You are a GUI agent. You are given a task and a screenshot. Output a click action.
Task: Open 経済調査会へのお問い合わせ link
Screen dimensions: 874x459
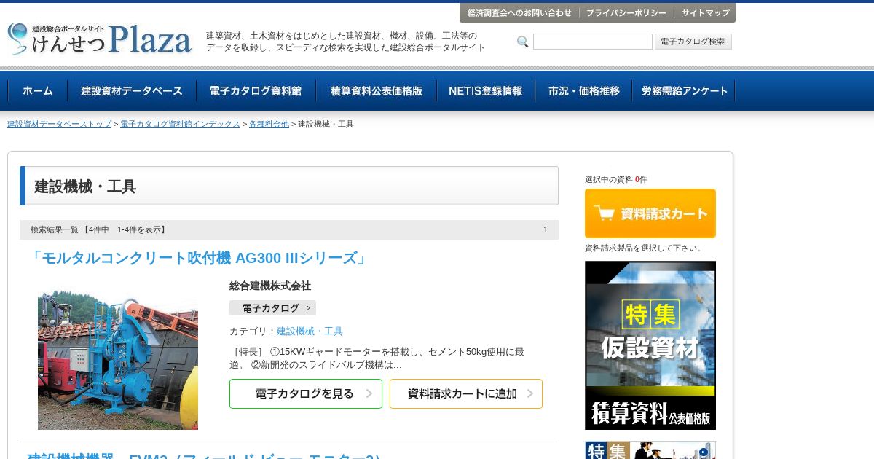(x=519, y=13)
